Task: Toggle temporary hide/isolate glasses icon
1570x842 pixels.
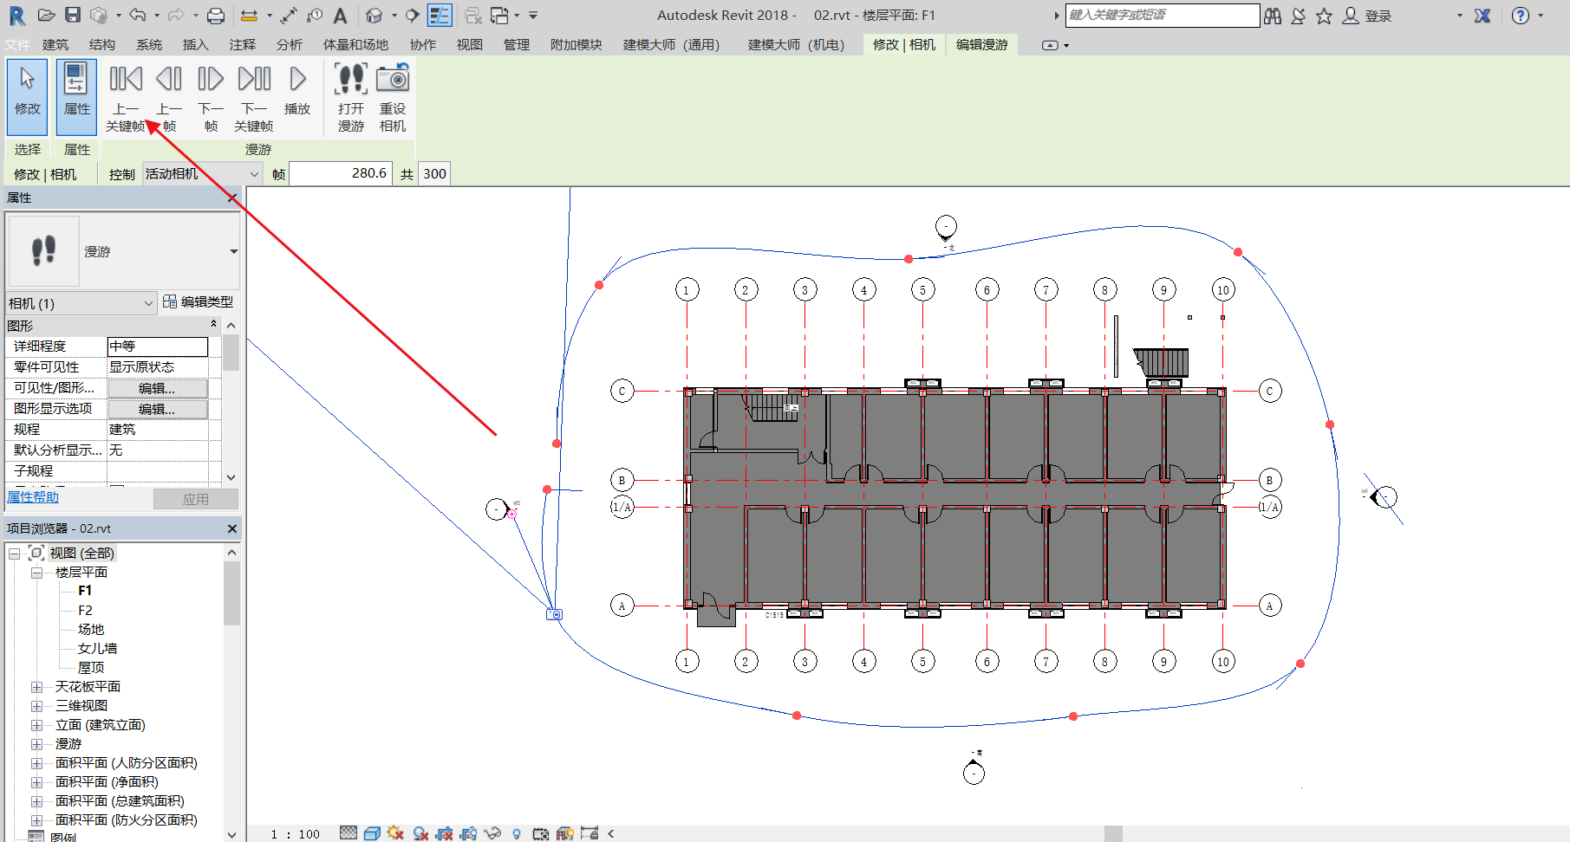Action: pos(492,833)
